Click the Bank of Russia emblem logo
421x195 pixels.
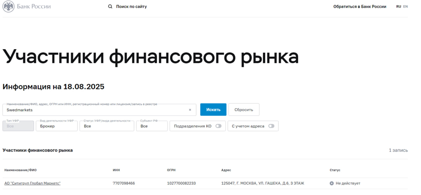pos(9,6)
